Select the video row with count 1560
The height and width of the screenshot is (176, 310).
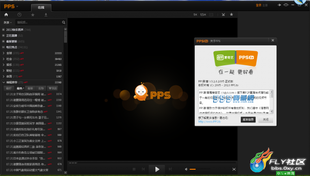click(x=32, y=106)
